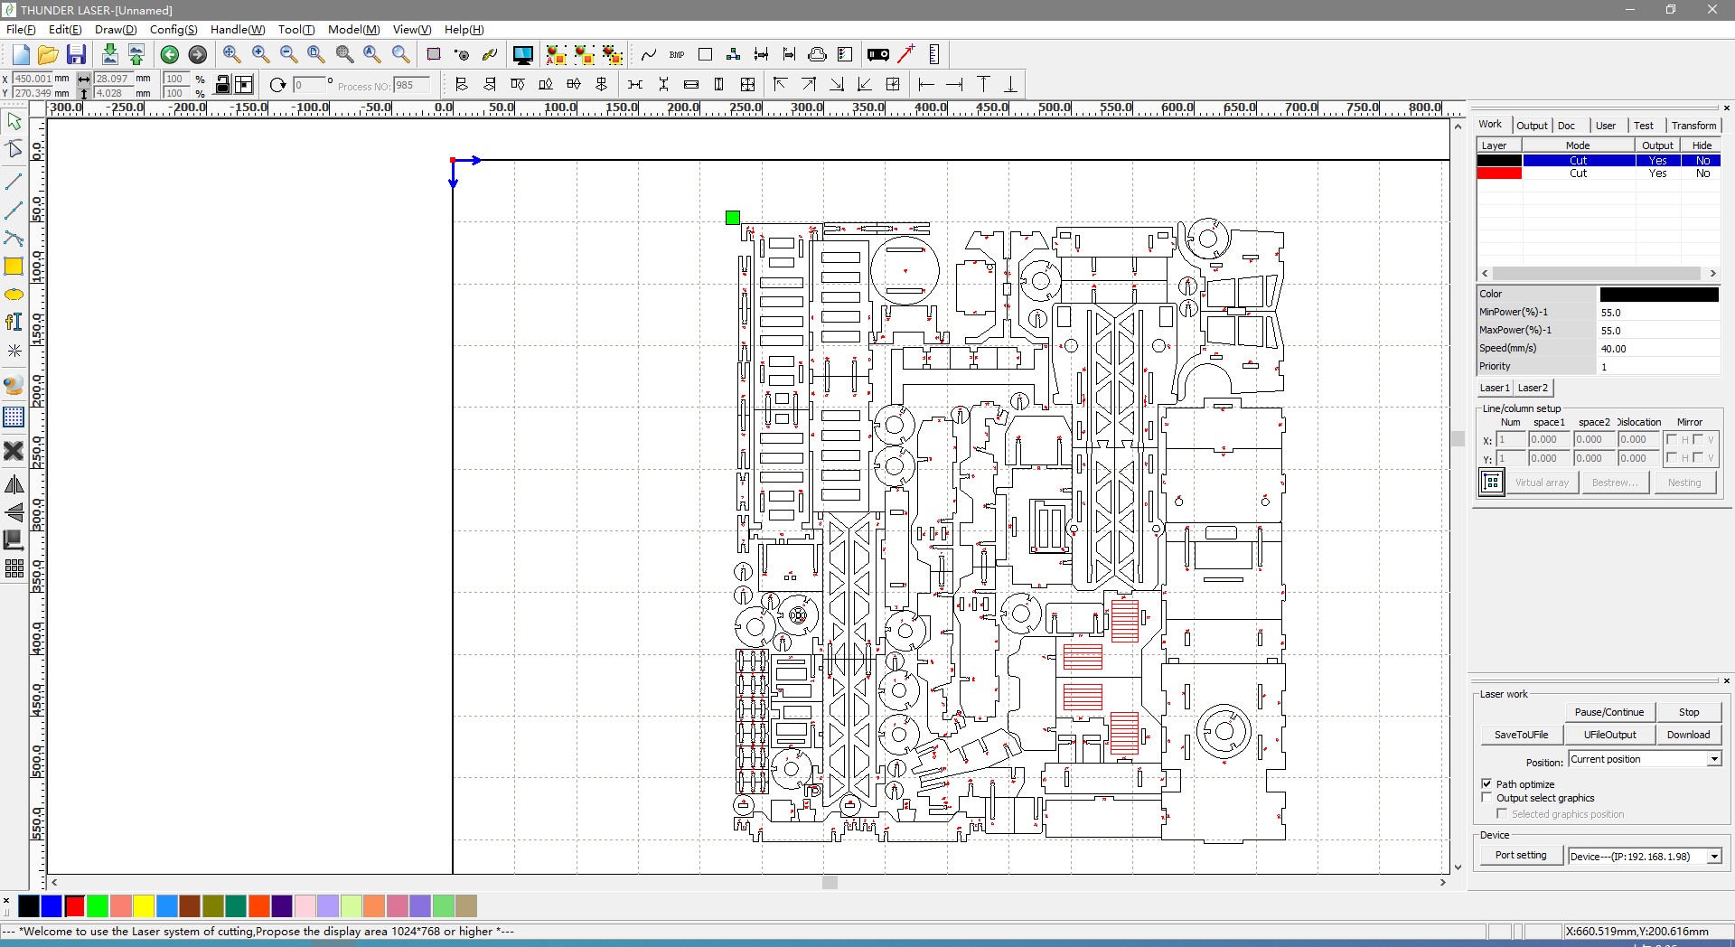The width and height of the screenshot is (1735, 947).
Task: Edit the Process NO input field
Action: (x=413, y=85)
